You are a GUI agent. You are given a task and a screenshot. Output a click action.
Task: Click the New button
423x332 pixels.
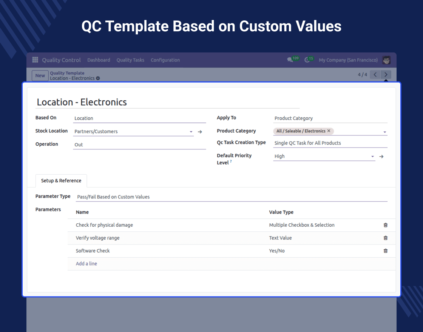(x=40, y=75)
